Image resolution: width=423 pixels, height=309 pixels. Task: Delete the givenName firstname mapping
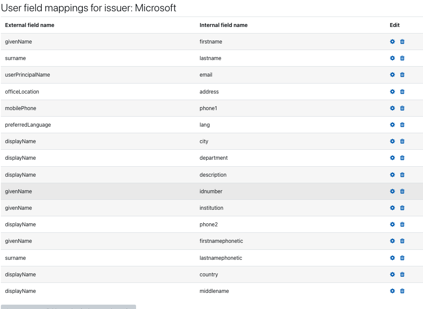402,41
